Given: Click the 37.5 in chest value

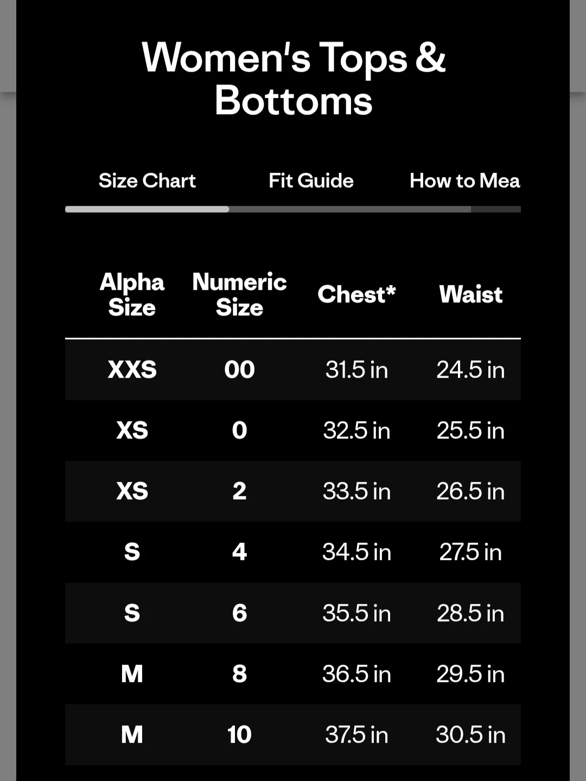Looking at the screenshot, I should 356,735.
